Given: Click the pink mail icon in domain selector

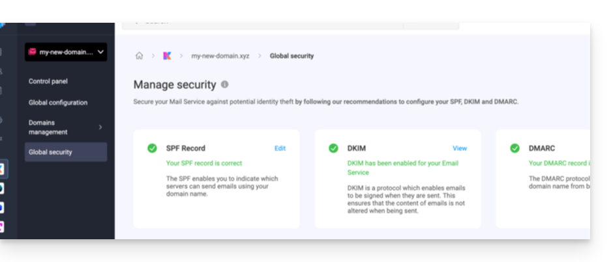Looking at the screenshot, I should click(33, 52).
